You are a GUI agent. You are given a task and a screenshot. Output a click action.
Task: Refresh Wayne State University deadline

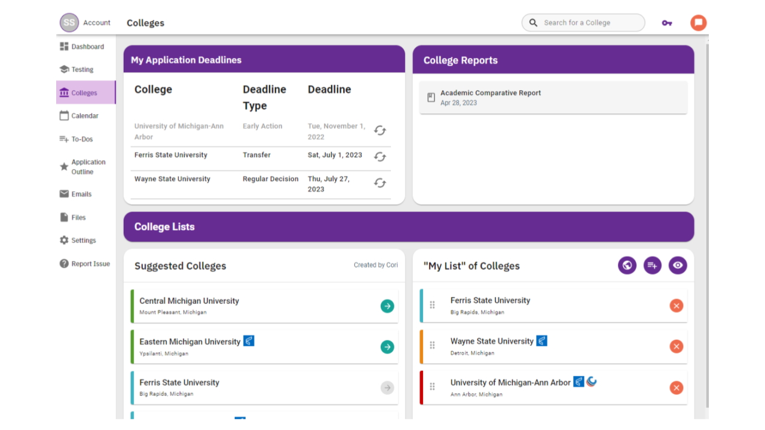click(380, 183)
